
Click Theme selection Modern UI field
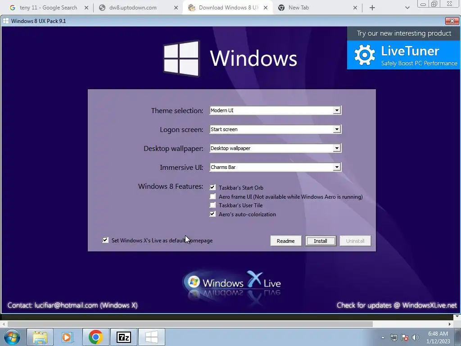point(275,110)
